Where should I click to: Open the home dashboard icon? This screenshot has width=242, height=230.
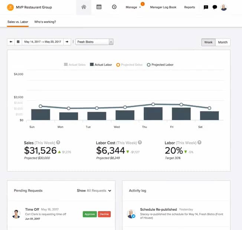tap(84, 7)
